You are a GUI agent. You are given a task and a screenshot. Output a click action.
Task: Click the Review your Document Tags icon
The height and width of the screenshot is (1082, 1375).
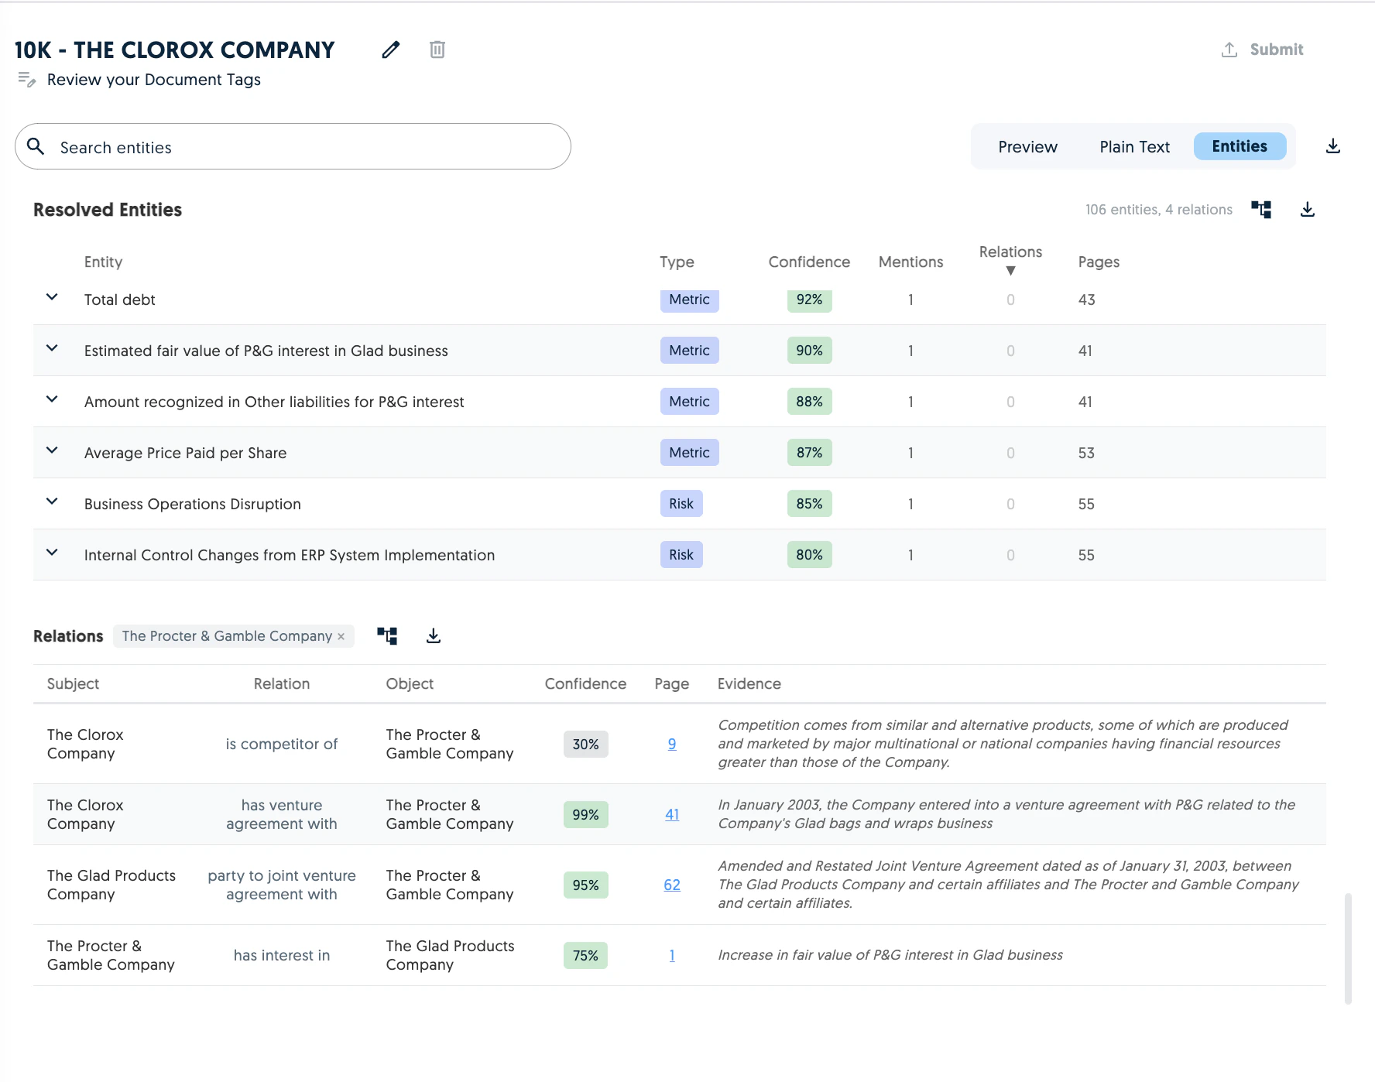click(x=27, y=80)
